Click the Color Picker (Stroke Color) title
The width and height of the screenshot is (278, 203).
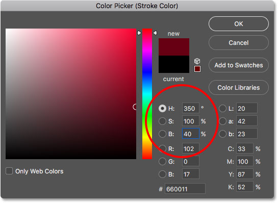click(x=137, y=6)
